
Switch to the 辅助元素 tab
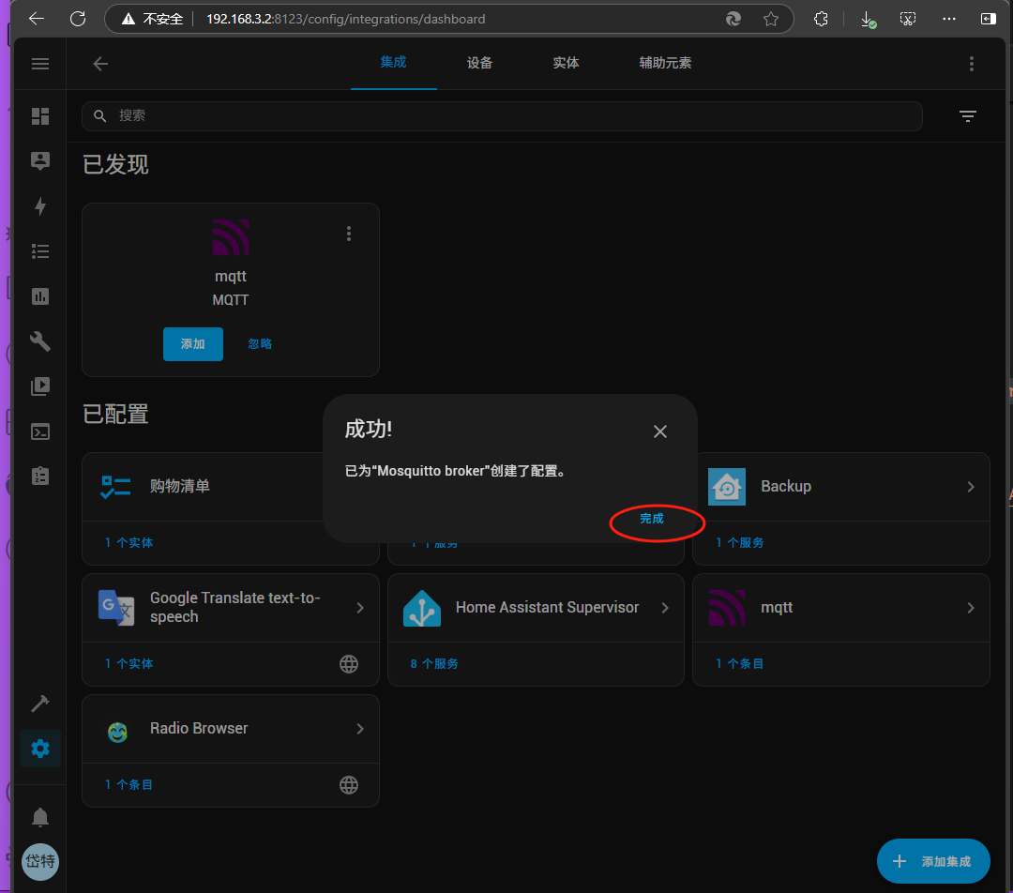(665, 63)
